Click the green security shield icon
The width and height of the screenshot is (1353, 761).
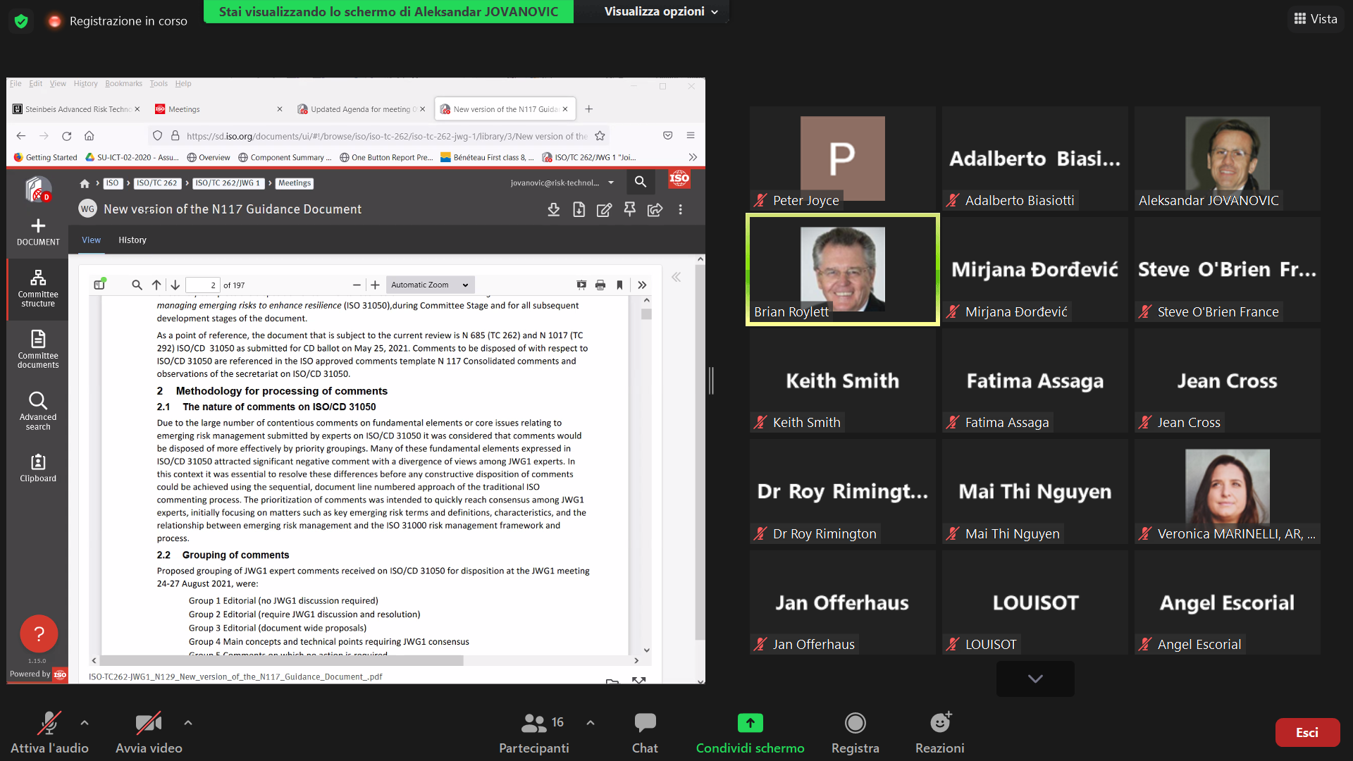21,21
